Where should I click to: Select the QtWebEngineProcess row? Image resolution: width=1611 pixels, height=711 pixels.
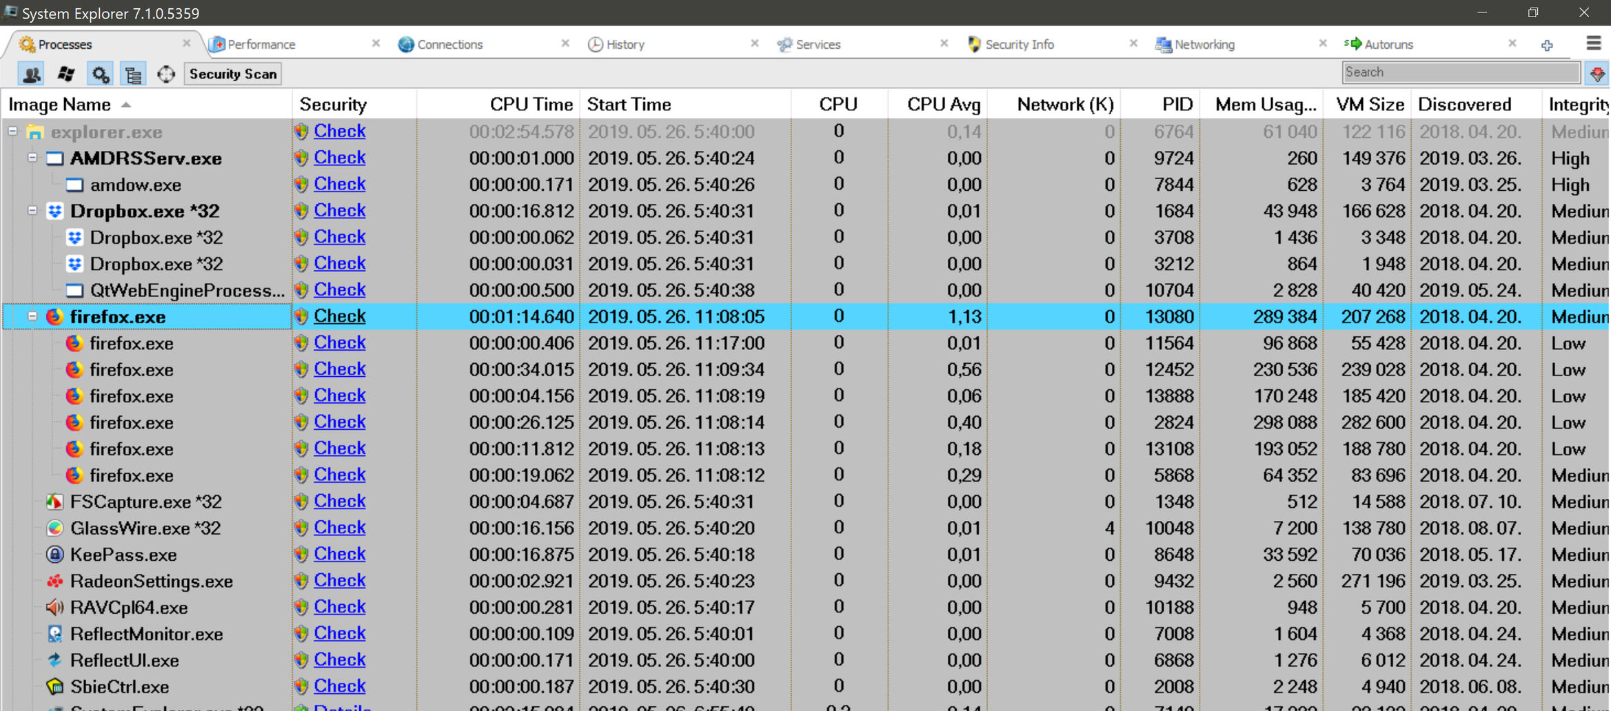tap(805, 291)
